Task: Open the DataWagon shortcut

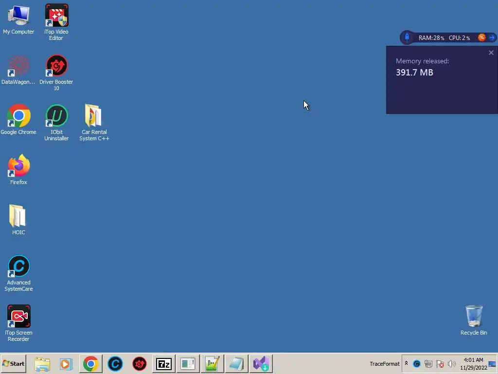Action: click(x=18, y=70)
